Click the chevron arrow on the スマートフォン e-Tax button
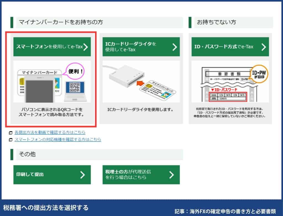The width and height of the screenshot is (283, 216). click(x=86, y=47)
